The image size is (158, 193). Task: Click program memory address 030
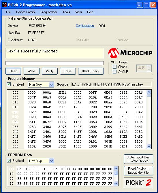pos(15,122)
